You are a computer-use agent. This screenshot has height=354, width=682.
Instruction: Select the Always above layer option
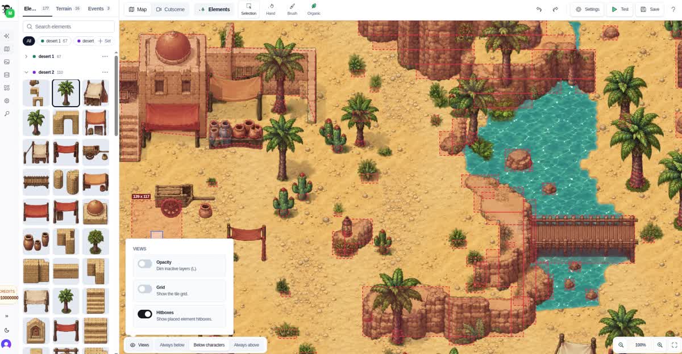coord(247,345)
